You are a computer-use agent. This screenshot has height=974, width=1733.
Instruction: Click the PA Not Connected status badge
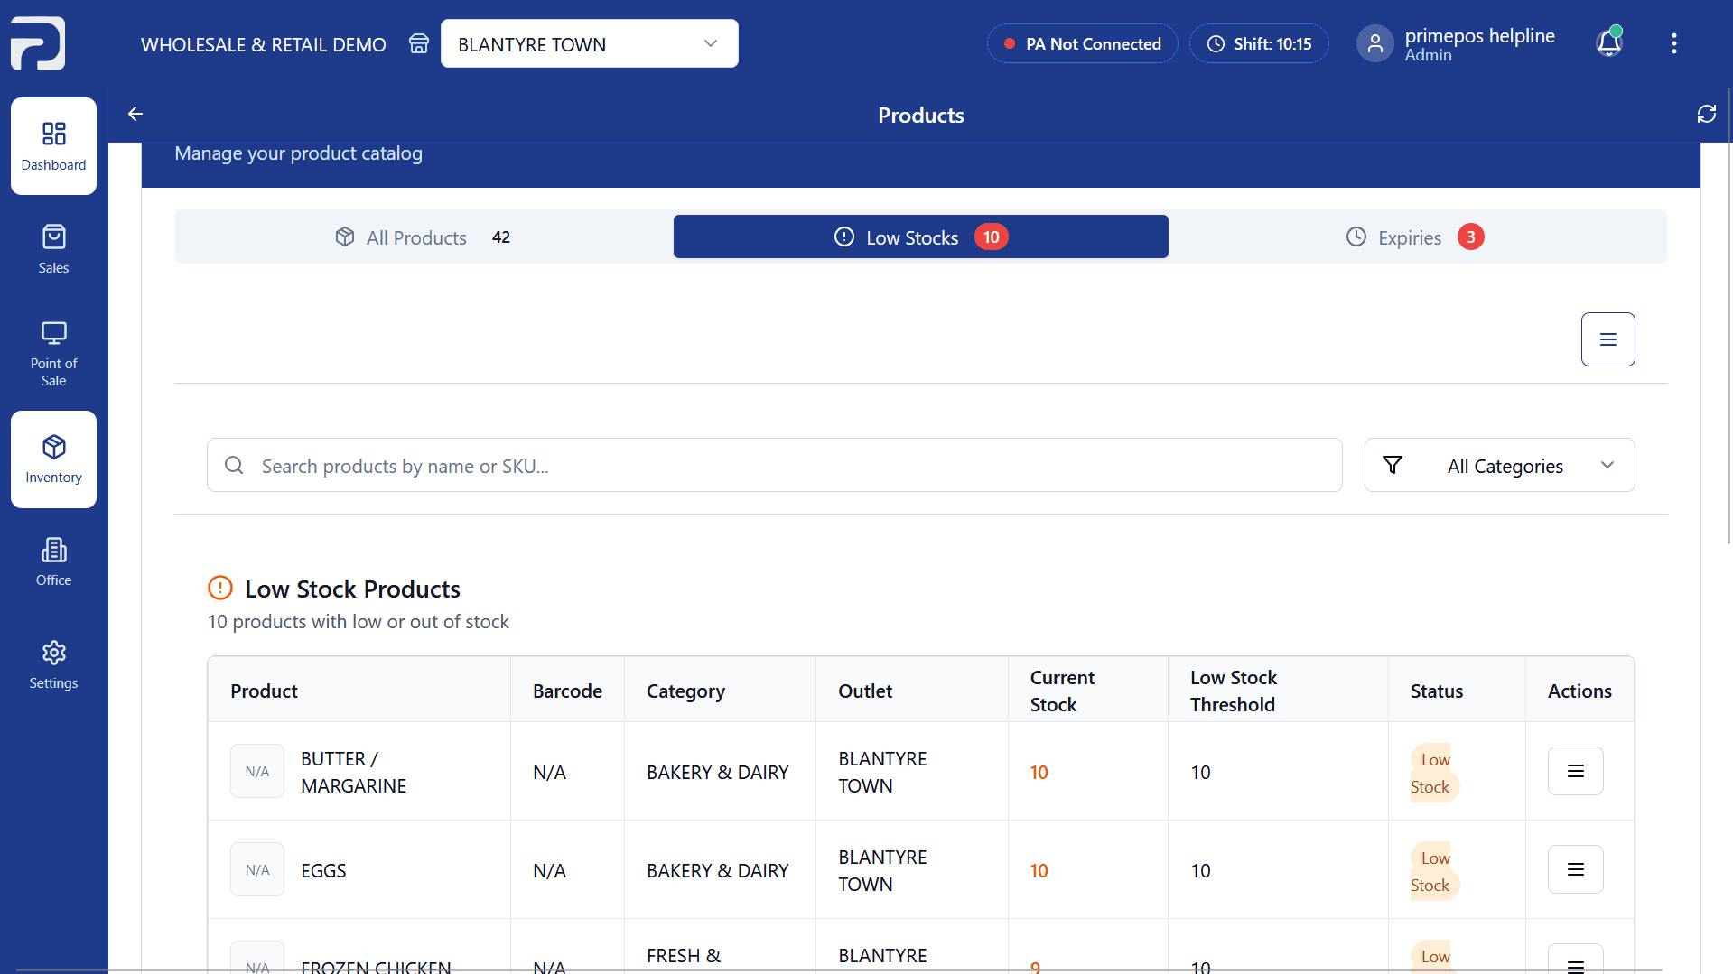click(1082, 43)
